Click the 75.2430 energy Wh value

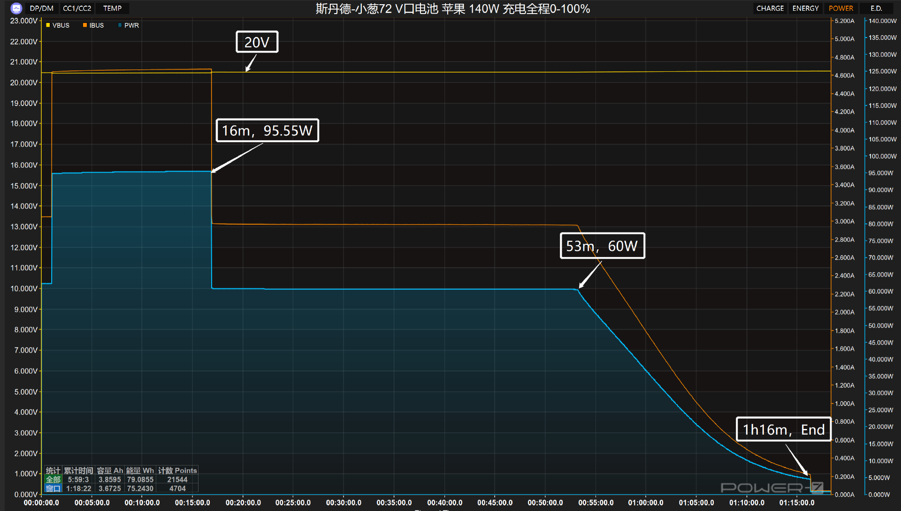(140, 488)
